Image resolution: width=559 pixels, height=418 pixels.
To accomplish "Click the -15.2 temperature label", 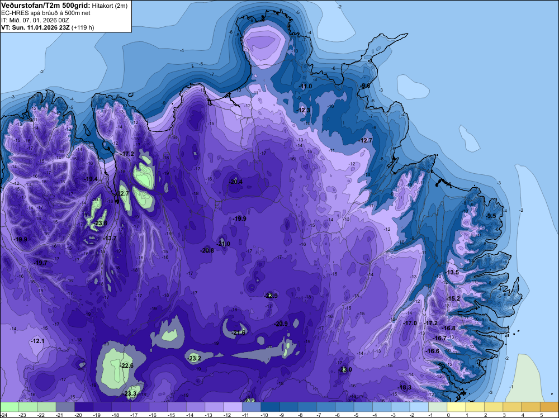I will (x=453, y=298).
